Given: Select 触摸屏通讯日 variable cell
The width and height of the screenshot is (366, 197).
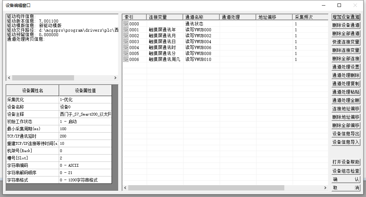Looking at the screenshot, I should coord(165,42).
